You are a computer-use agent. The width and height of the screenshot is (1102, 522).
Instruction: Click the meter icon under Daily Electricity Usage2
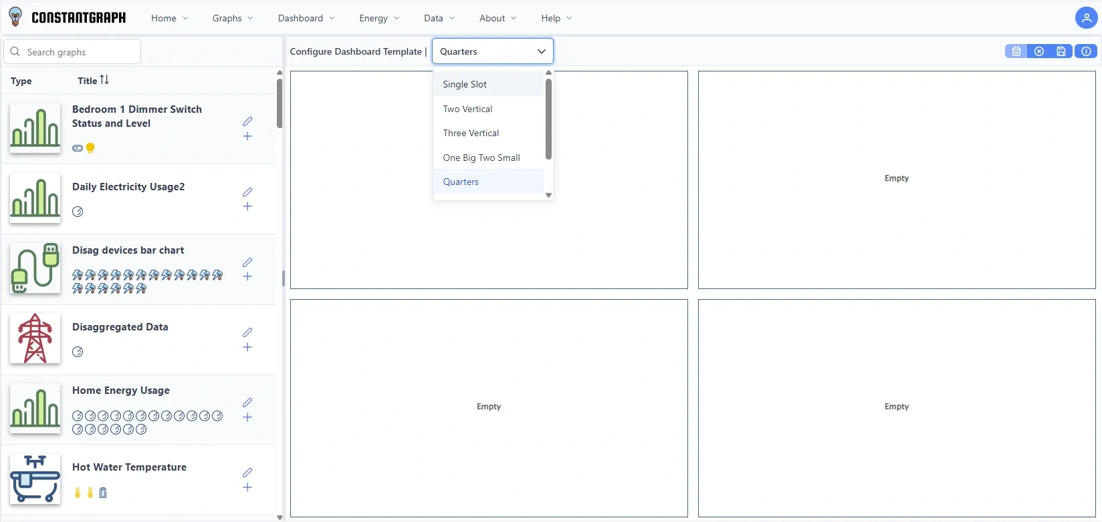(x=78, y=212)
